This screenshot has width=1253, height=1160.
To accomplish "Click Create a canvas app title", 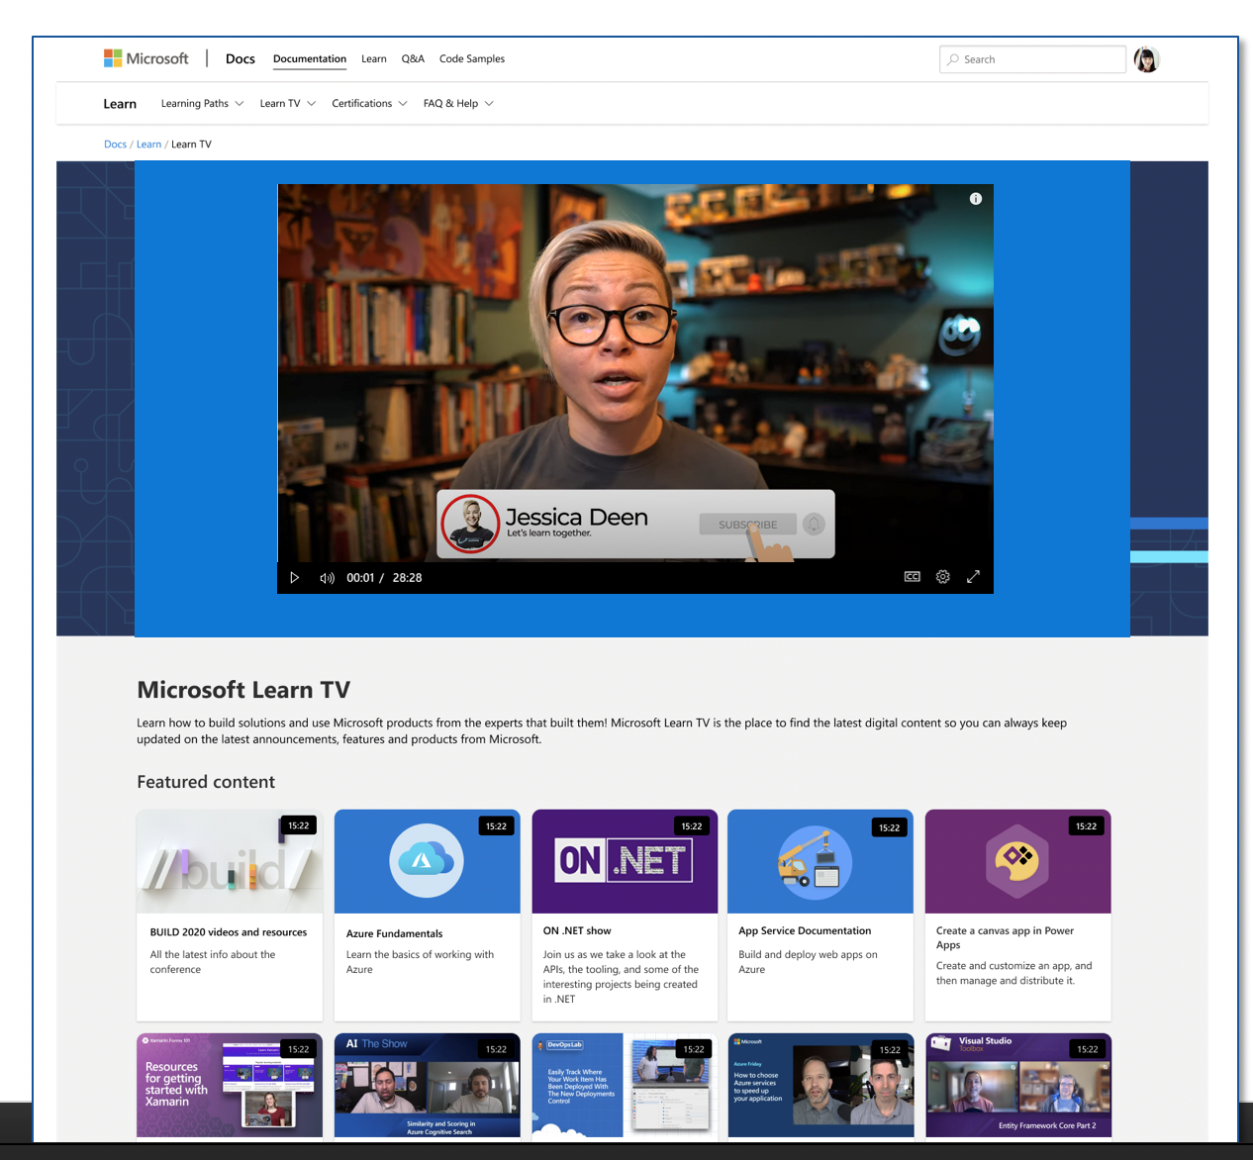I will (x=1005, y=937).
